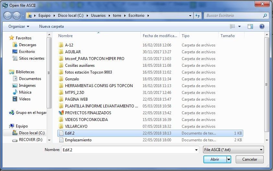Close the Open file ASCII dialog
Viewport: 273px width, 171px height.
(262, 4)
